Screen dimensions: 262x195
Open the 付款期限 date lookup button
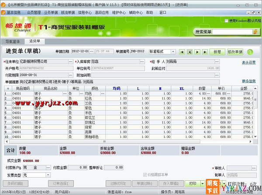point(71,75)
